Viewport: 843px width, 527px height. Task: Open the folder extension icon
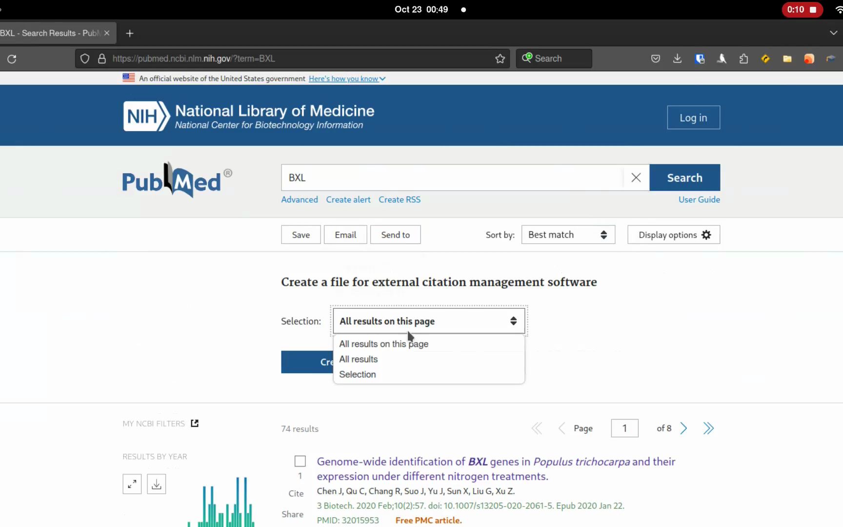(x=787, y=59)
